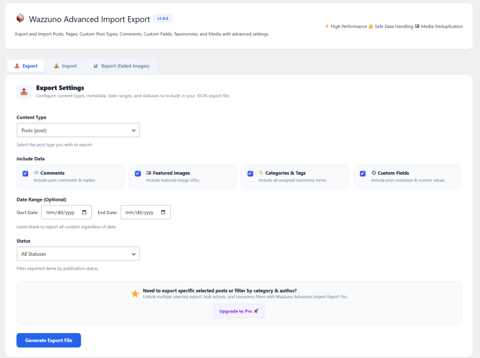Open the End Date calendar picker icon
This screenshot has height=358, width=480.
(163, 212)
